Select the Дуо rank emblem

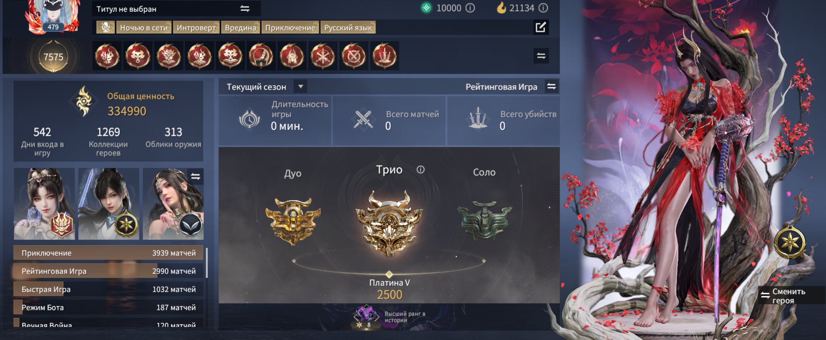pos(293,220)
